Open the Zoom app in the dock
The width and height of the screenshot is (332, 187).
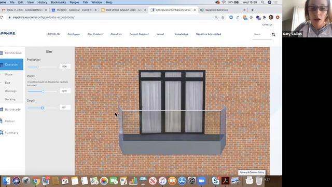[x=201, y=181]
